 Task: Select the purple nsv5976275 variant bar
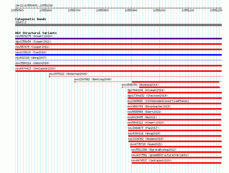pos(118,39)
